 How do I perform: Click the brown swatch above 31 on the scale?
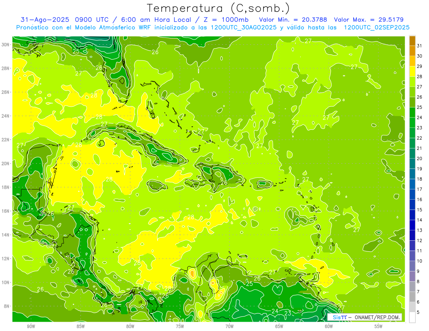tap(412, 41)
